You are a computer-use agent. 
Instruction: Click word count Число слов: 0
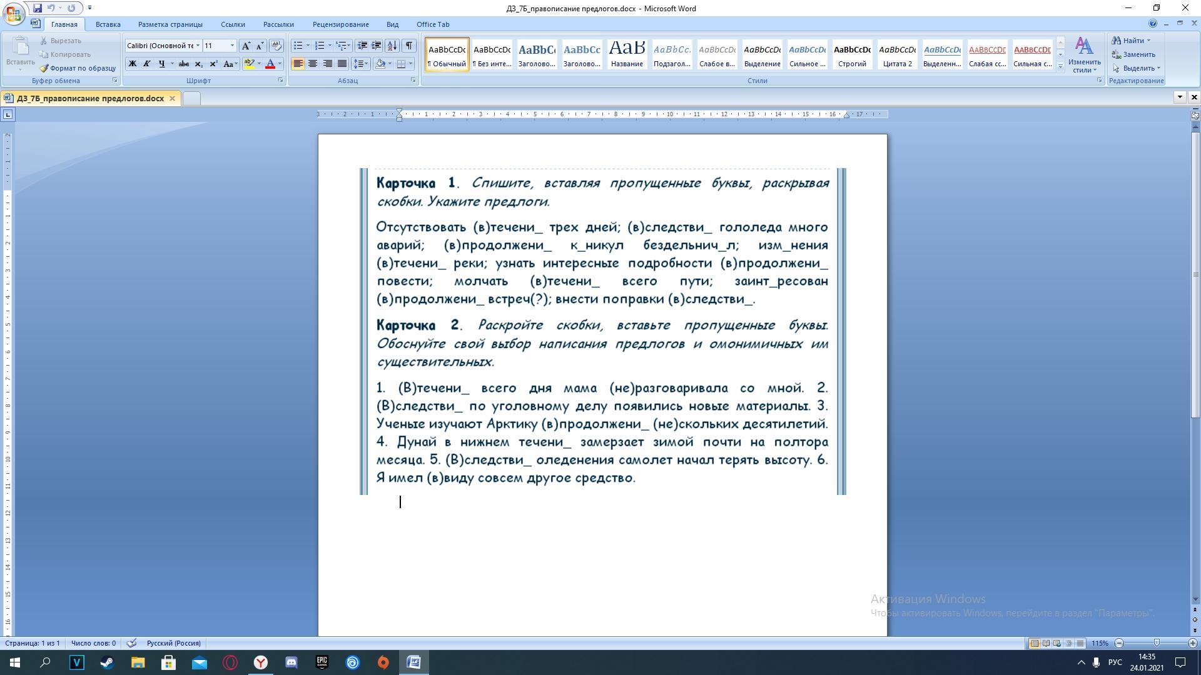(93, 643)
